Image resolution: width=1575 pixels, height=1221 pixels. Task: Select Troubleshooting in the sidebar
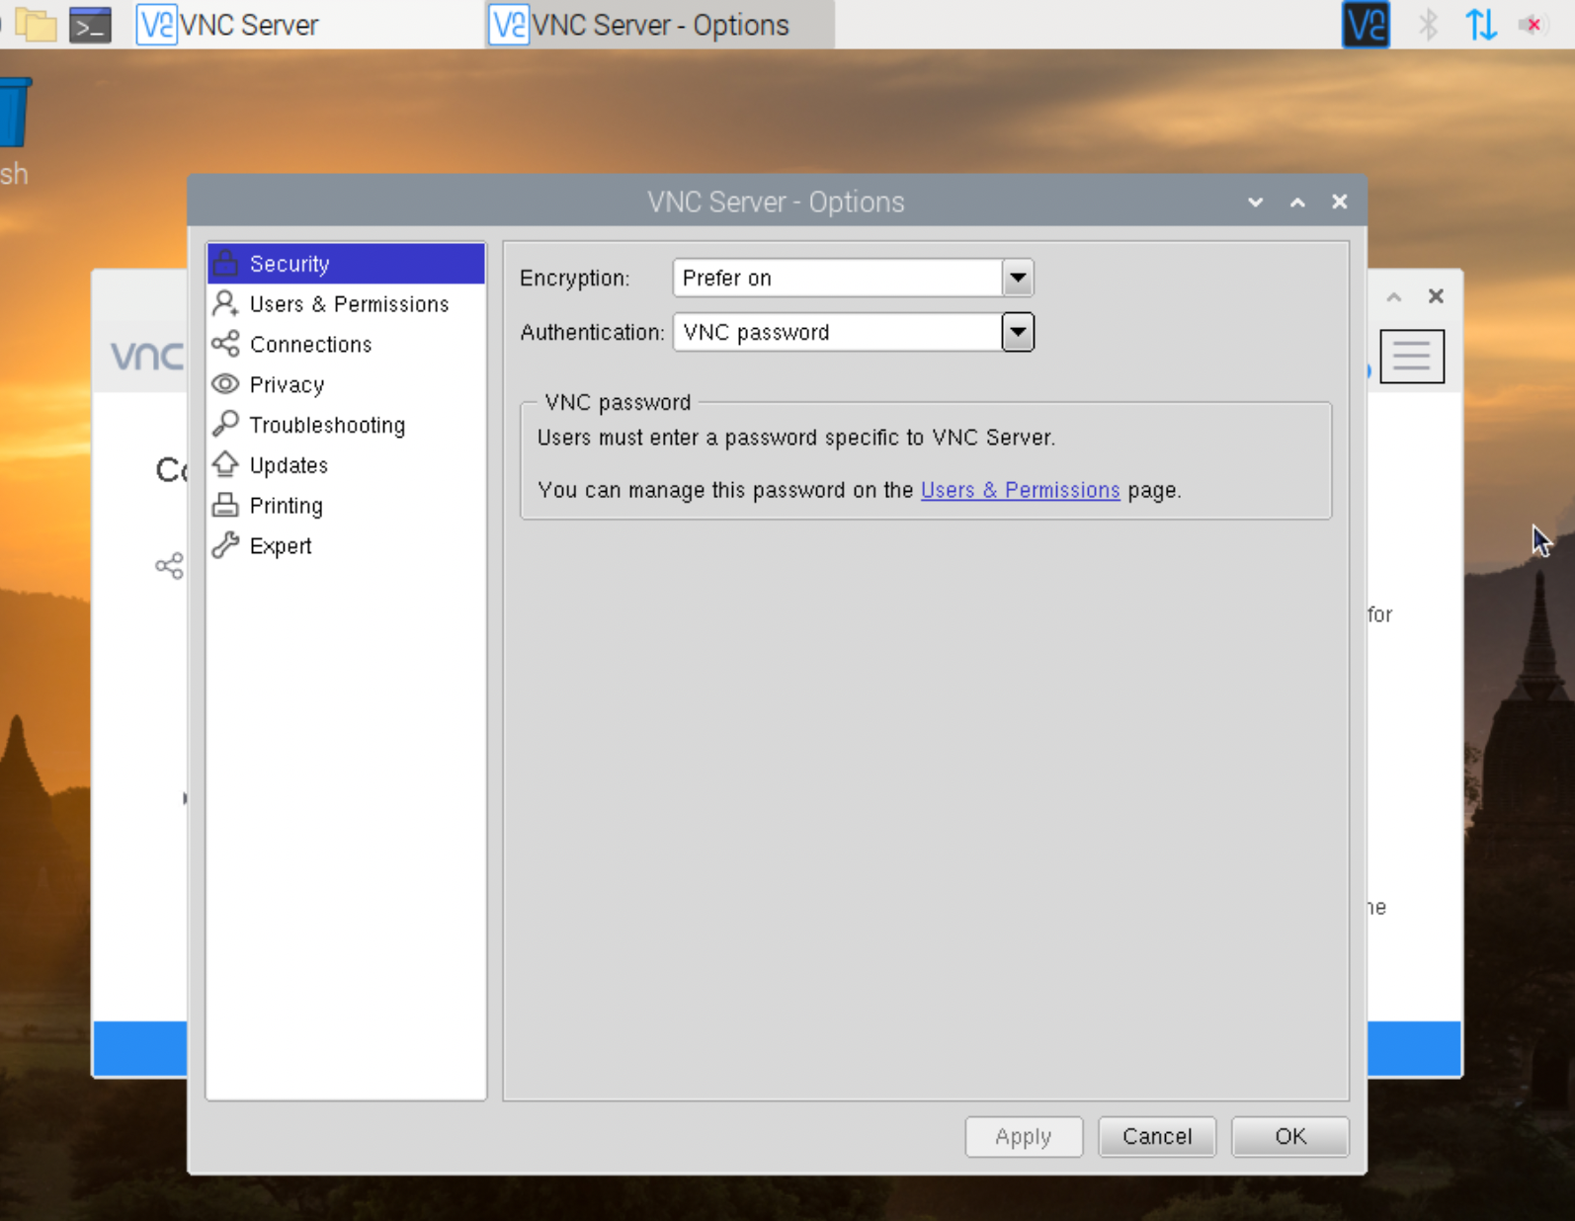346,425
